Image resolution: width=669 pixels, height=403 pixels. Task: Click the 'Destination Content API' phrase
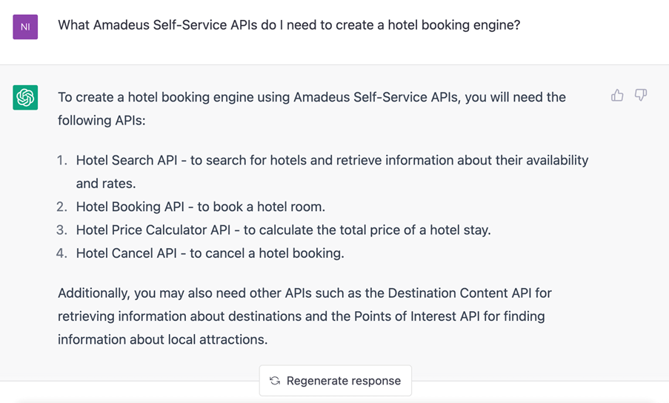click(459, 293)
